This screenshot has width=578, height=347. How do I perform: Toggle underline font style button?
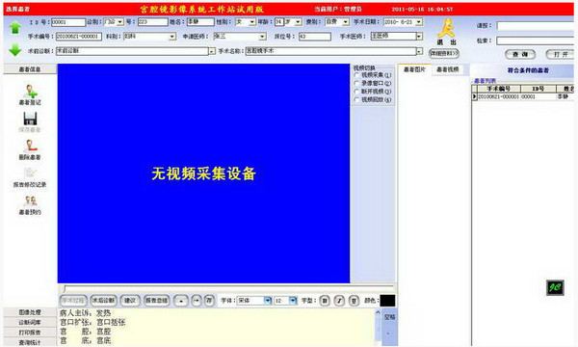pos(354,301)
